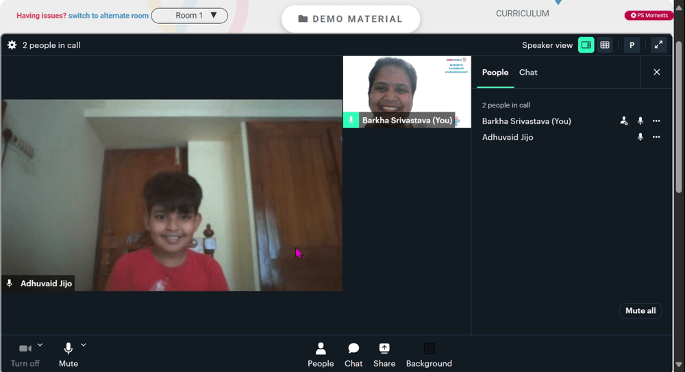
Task: Open the Background effects button
Action: click(429, 354)
